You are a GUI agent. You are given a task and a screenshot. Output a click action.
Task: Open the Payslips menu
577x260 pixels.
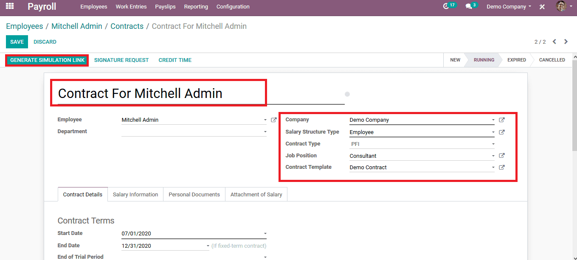coord(165,6)
